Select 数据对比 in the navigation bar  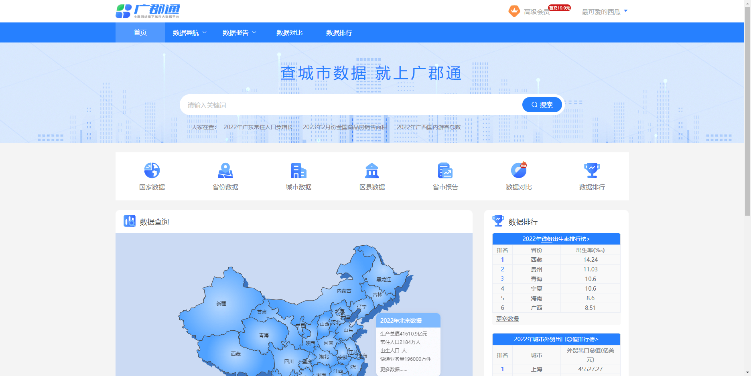tap(289, 33)
